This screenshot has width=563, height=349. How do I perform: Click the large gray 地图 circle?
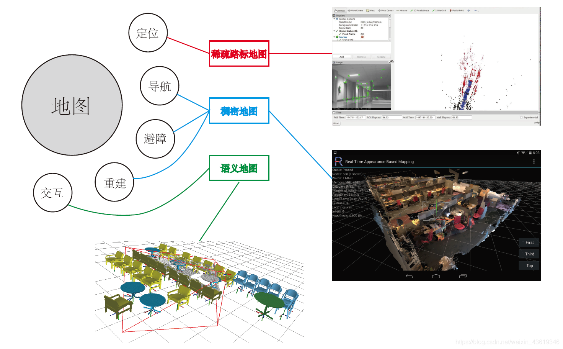[x=72, y=105]
